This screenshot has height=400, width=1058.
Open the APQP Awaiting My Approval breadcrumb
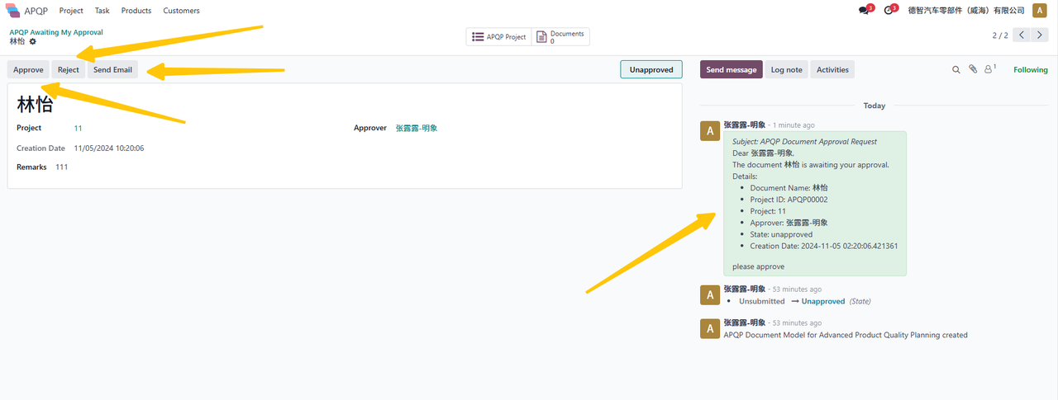pos(56,32)
